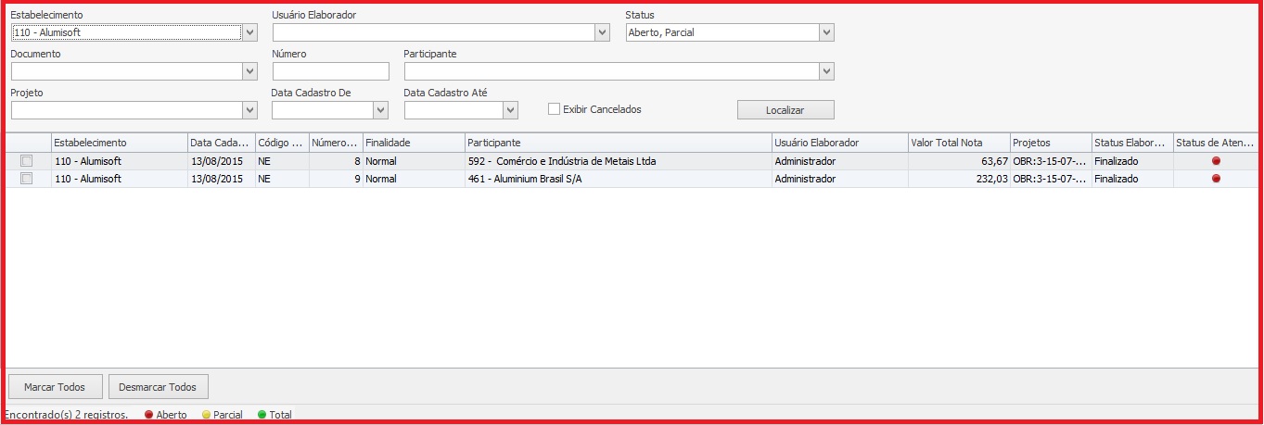
Task: Click the green Total legend dot
Action: click(x=262, y=415)
